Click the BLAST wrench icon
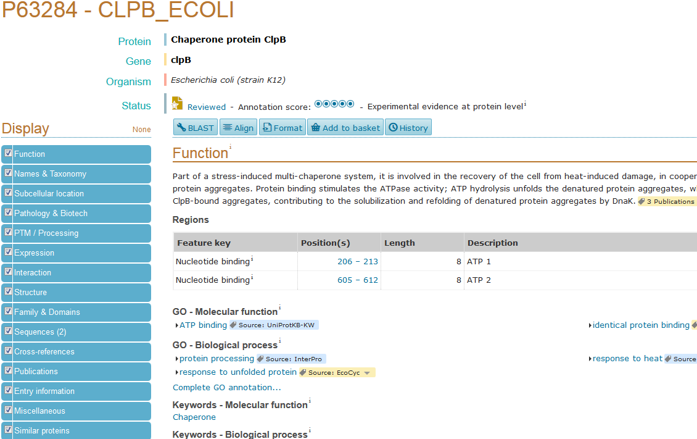This screenshot has width=697, height=439. pyautogui.click(x=181, y=128)
